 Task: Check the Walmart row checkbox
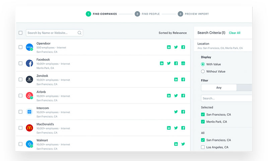pyautogui.click(x=20, y=144)
